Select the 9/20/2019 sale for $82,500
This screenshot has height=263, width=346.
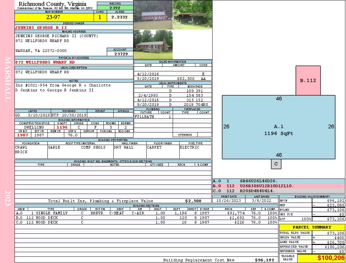pos(172,79)
